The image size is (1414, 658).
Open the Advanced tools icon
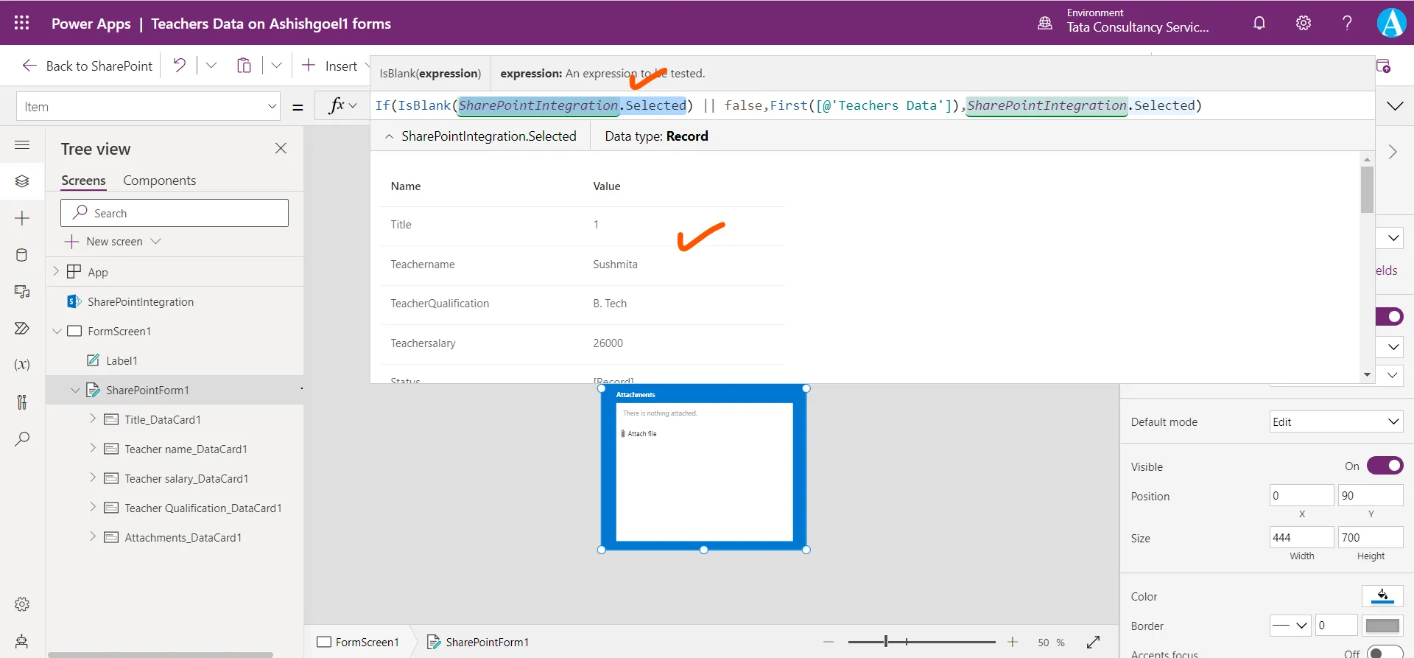tap(22, 402)
